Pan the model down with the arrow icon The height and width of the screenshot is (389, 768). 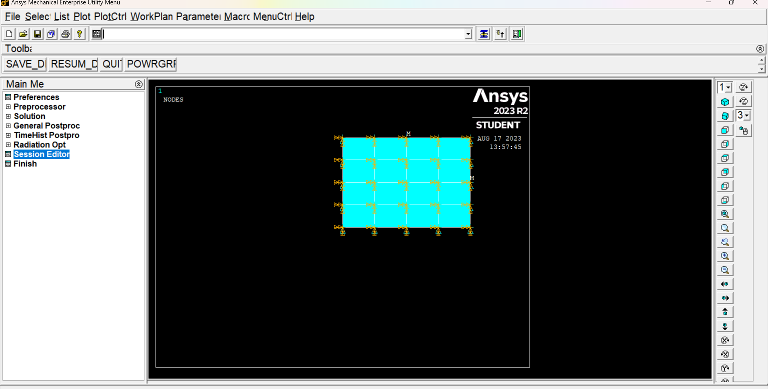click(725, 326)
